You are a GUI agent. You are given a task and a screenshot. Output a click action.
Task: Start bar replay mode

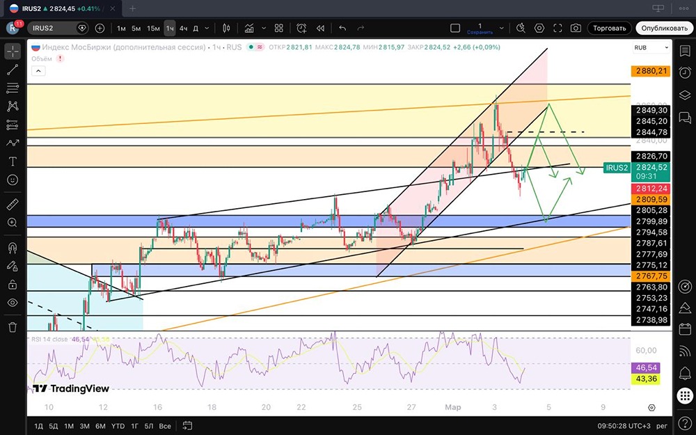tap(320, 29)
